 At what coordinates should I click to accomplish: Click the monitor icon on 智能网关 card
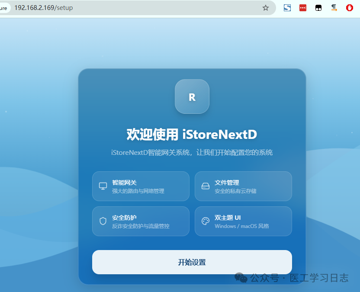click(x=103, y=186)
